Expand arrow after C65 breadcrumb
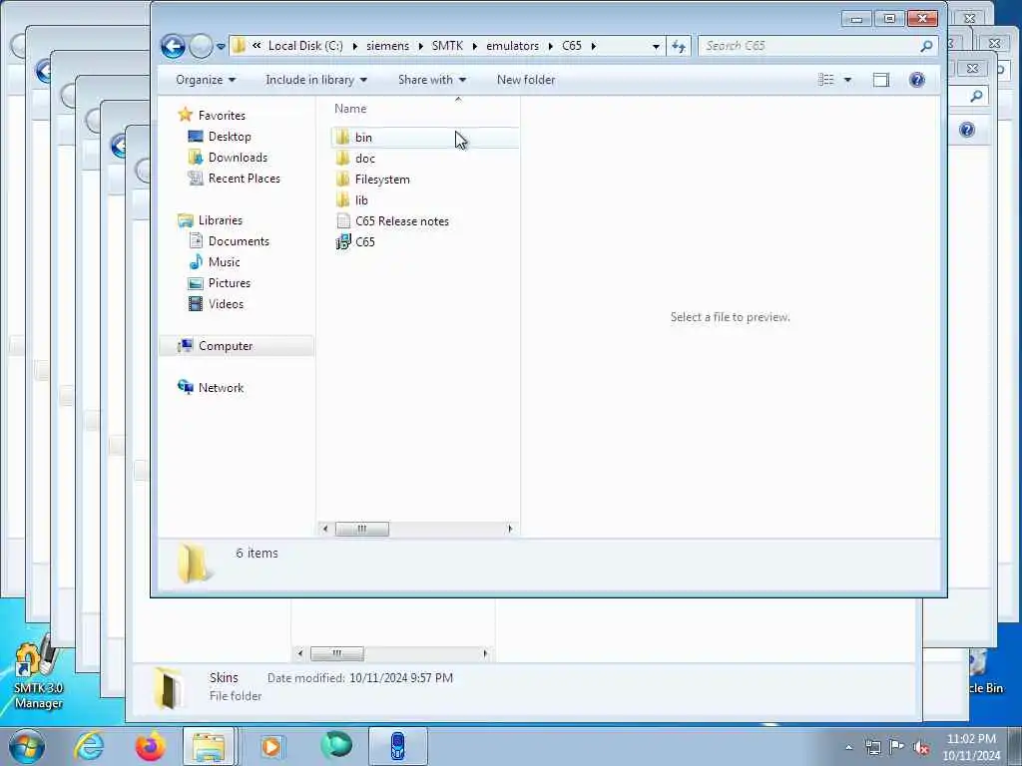The width and height of the screenshot is (1022, 766). coord(593,46)
